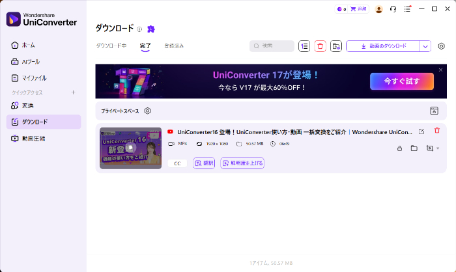Screen dimensions: 456x272
Task: Open プライベートスペース settings gear
Action: [148, 111]
